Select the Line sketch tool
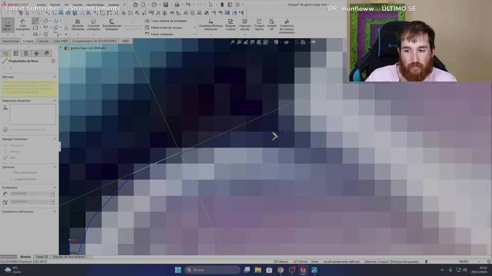This screenshot has height=276, width=492. pos(35,21)
